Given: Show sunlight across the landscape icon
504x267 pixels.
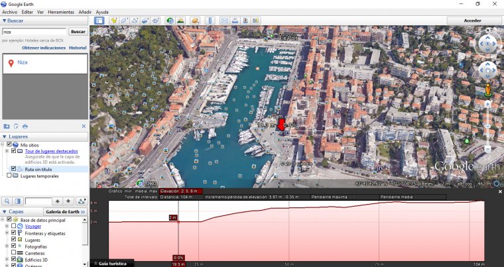Looking at the screenshot, I should (180, 21).
